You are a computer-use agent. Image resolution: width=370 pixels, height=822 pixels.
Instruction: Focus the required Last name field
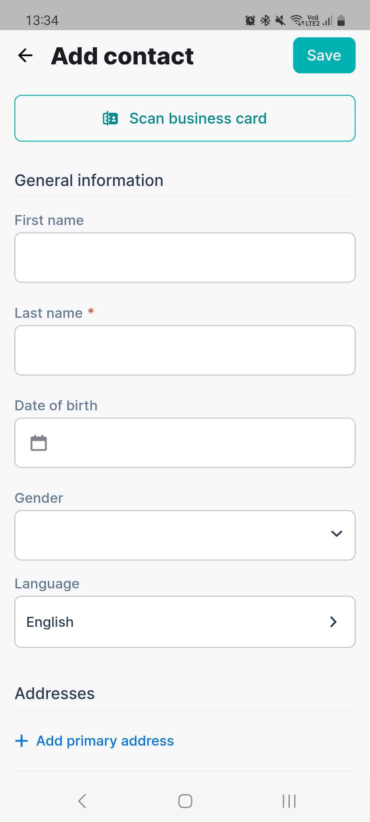click(185, 350)
